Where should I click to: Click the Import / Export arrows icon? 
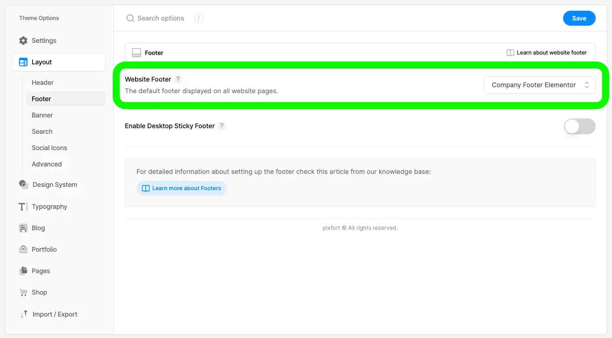(24, 314)
